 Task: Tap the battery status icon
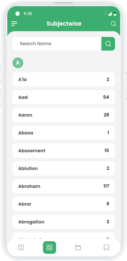pyautogui.click(x=115, y=14)
